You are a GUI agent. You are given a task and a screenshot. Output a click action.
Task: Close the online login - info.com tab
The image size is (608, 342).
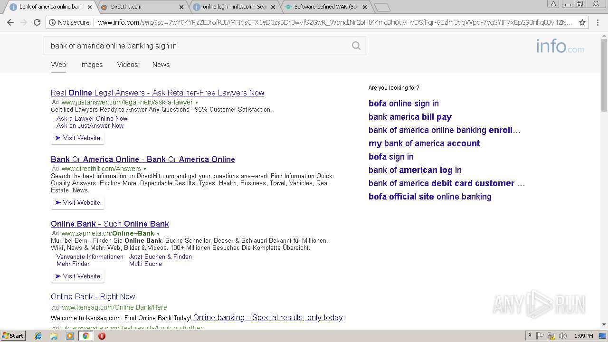273,7
